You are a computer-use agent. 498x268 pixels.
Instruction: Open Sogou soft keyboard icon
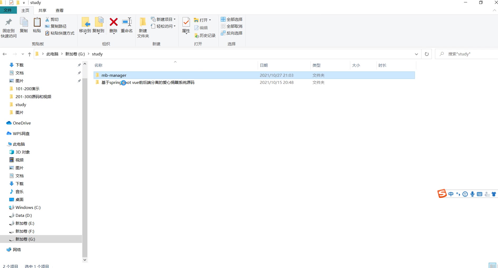[x=480, y=194]
